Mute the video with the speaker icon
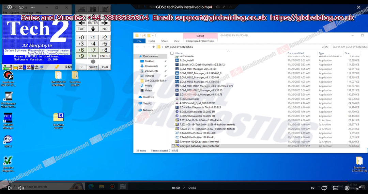The height and width of the screenshot is (194, 368). pos(21,188)
